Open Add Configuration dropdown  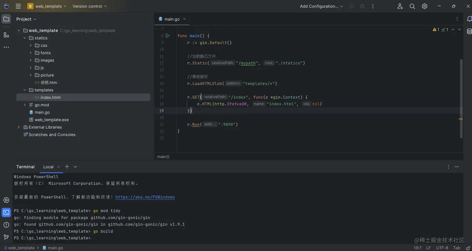(322, 6)
